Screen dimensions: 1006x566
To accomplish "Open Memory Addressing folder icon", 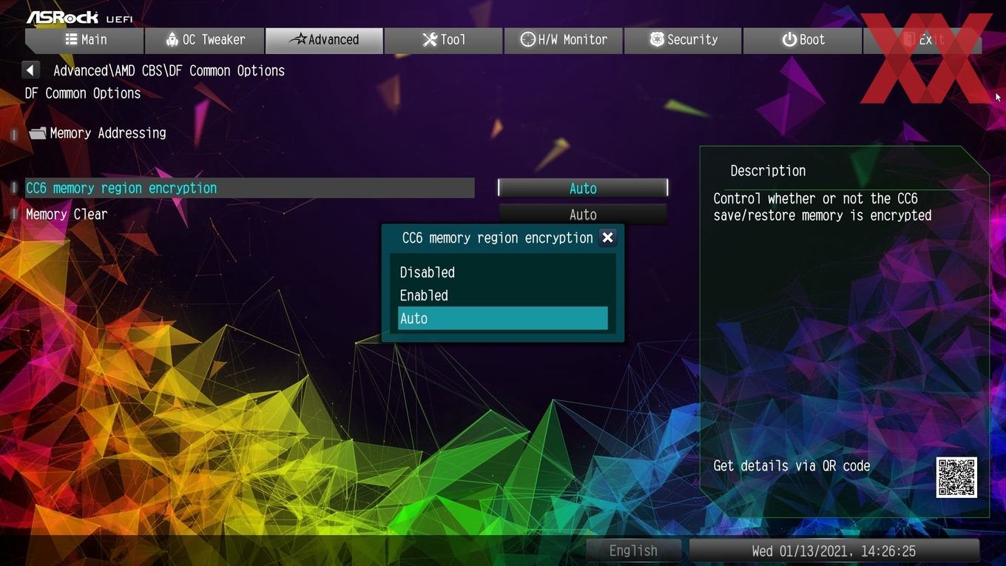I will pyautogui.click(x=38, y=133).
